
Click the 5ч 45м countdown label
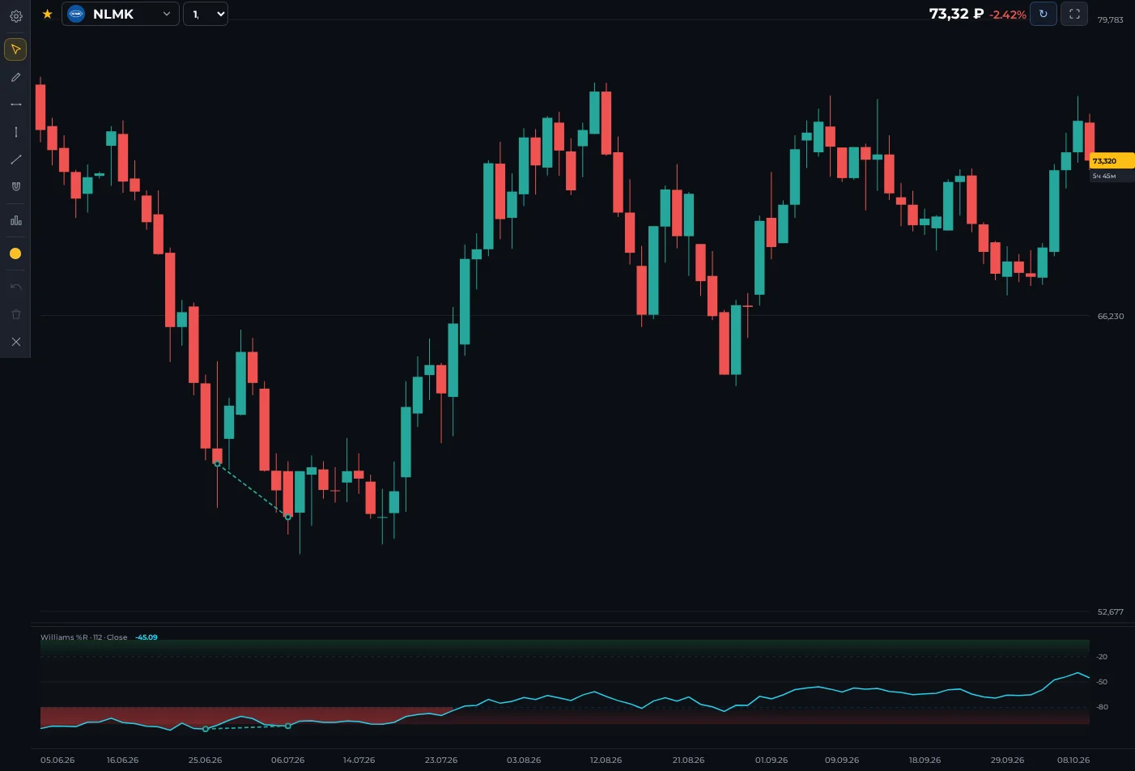point(1104,176)
